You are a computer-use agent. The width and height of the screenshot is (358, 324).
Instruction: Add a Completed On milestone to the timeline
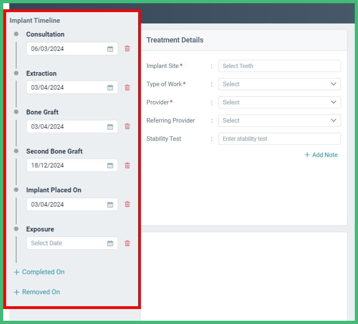(x=39, y=272)
